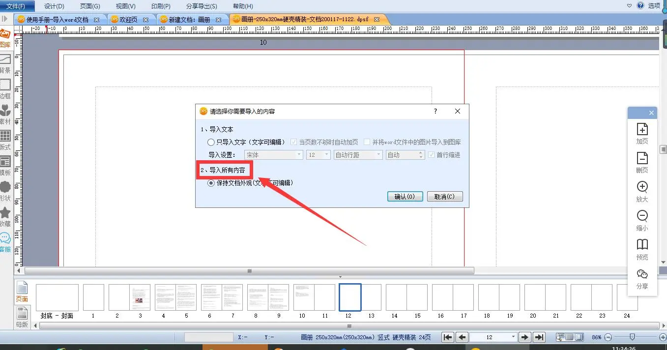Click the 取消(C) button
The width and height of the screenshot is (667, 350).
click(445, 196)
